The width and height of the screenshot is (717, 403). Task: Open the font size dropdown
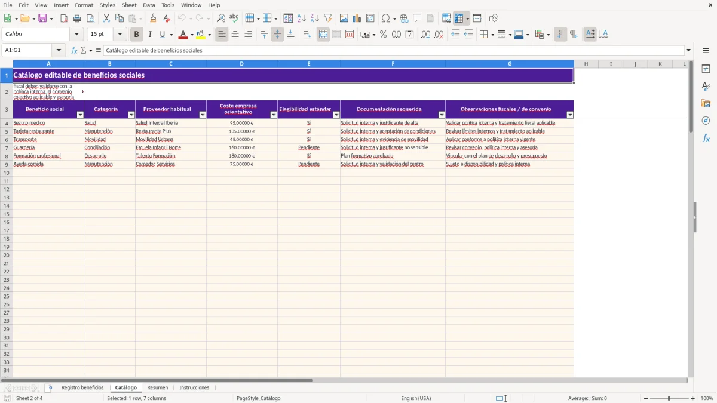(x=119, y=35)
